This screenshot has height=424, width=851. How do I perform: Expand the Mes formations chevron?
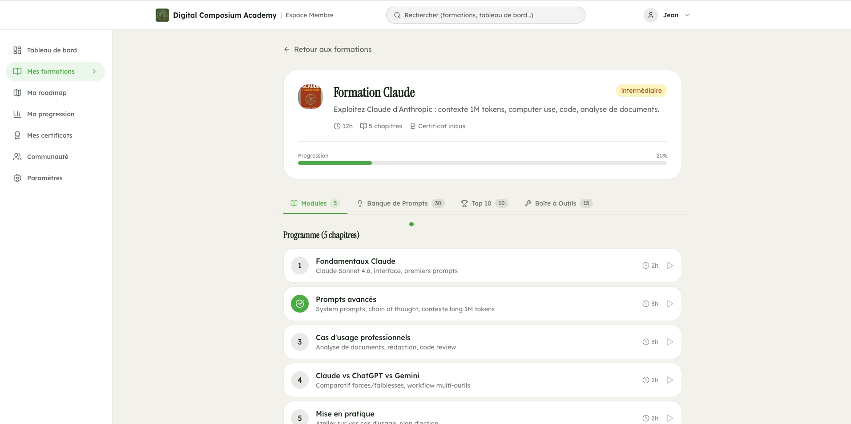tap(94, 71)
